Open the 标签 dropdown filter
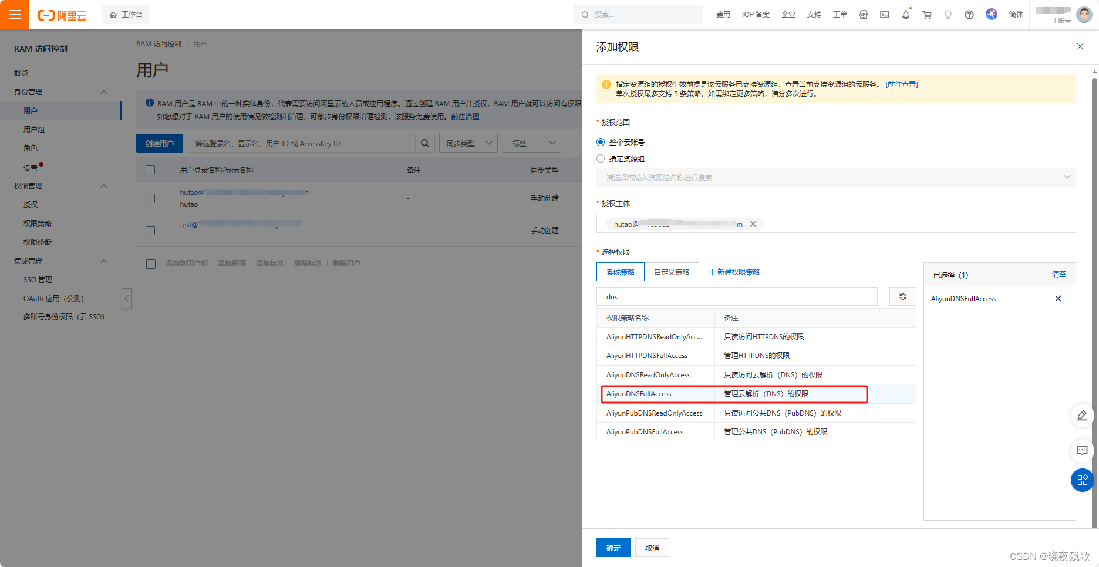Viewport: 1099px width, 567px height. pos(532,143)
